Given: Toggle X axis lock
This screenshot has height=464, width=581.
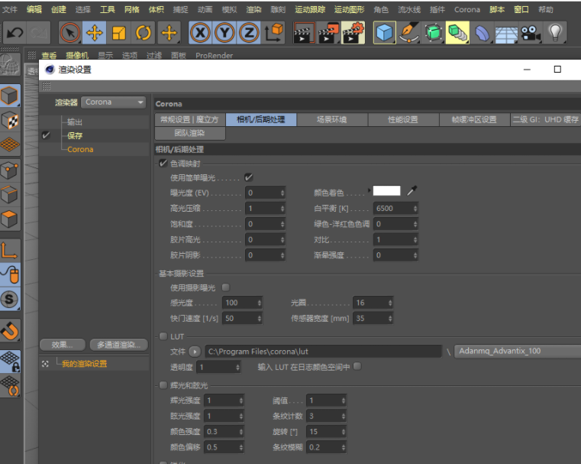Looking at the screenshot, I should [x=200, y=33].
